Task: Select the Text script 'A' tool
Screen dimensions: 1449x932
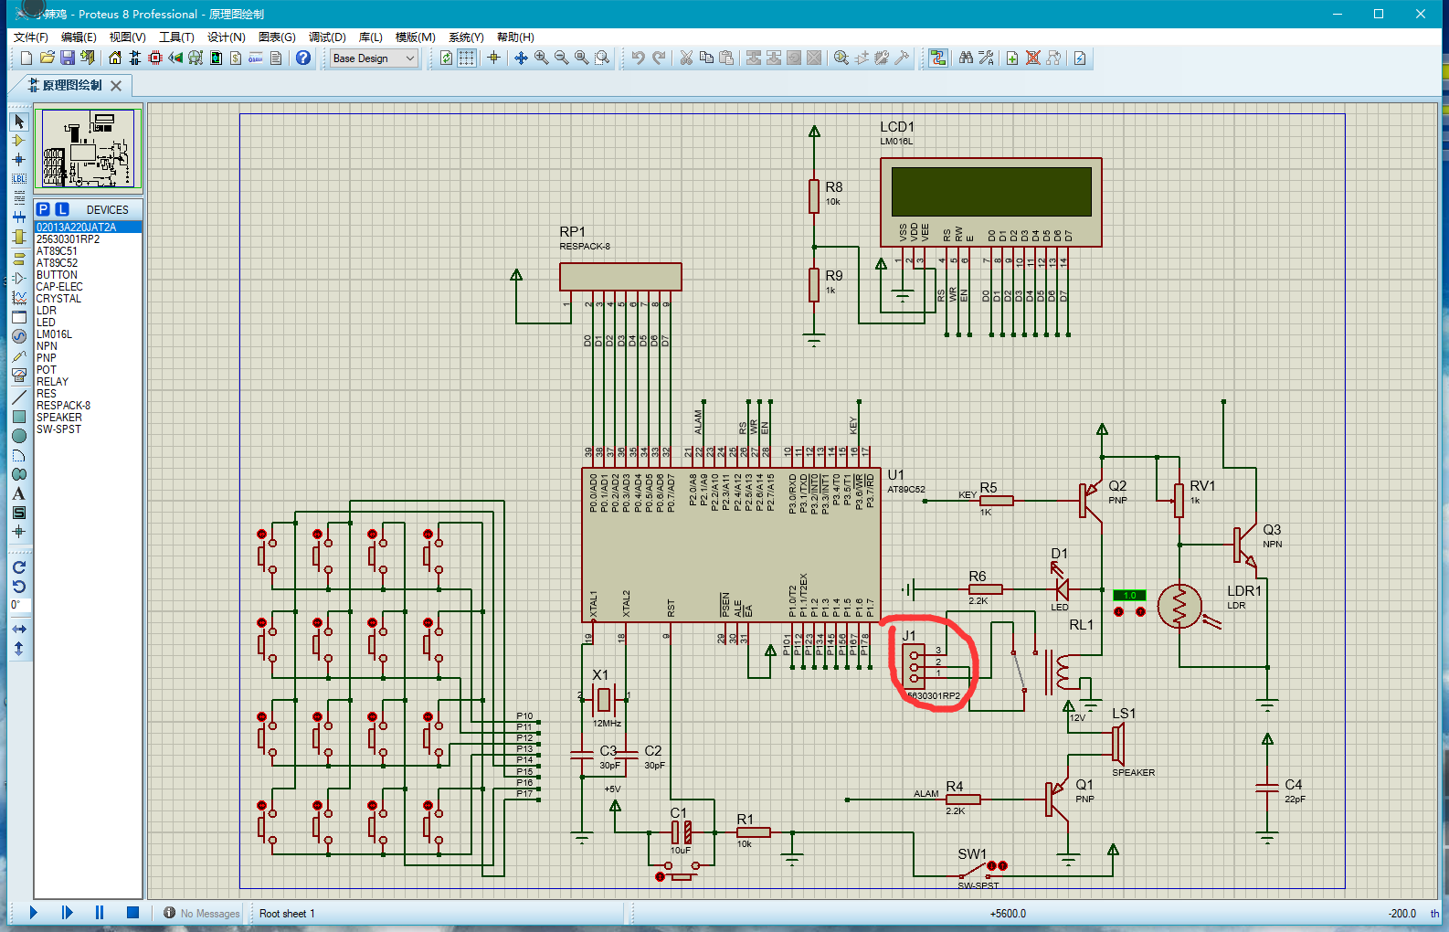Action: coord(18,493)
